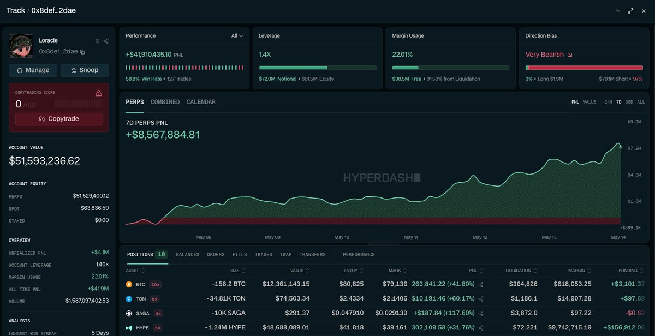Open the POSITIONS tab

146,255
